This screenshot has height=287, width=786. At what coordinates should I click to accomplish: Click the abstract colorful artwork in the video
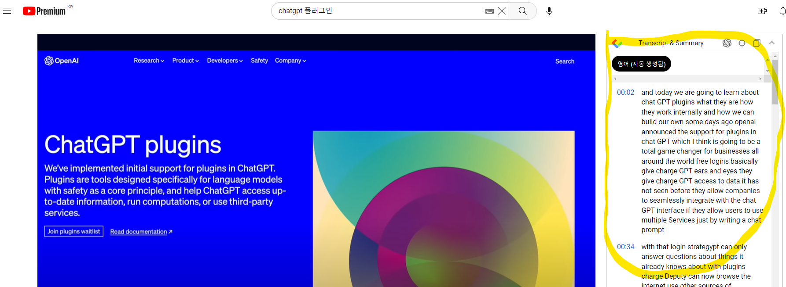click(444, 209)
